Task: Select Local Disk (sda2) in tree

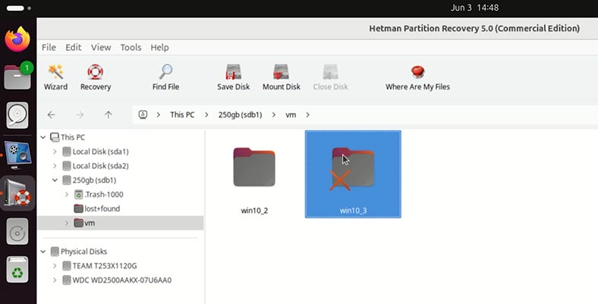Action: pyautogui.click(x=96, y=166)
